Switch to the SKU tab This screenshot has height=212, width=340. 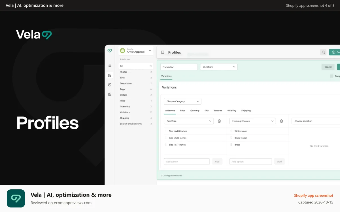[x=207, y=111]
